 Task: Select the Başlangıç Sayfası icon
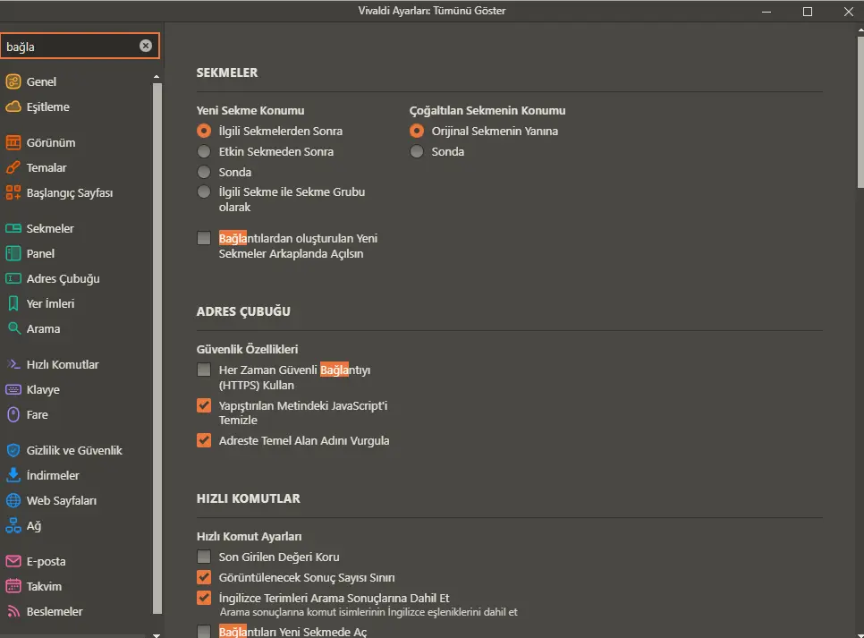tap(13, 192)
